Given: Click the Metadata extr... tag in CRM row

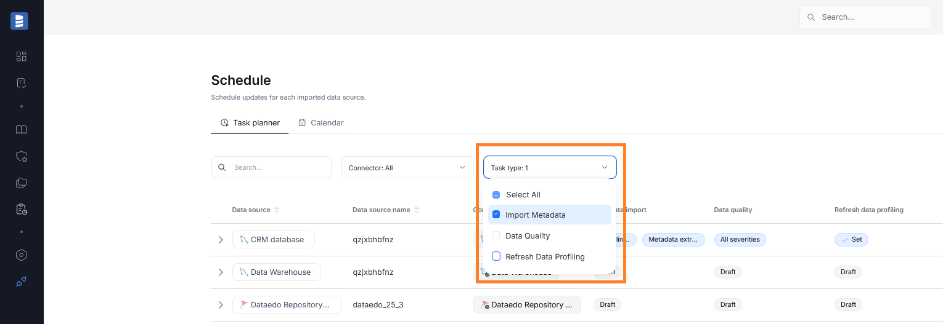Looking at the screenshot, I should click(673, 239).
